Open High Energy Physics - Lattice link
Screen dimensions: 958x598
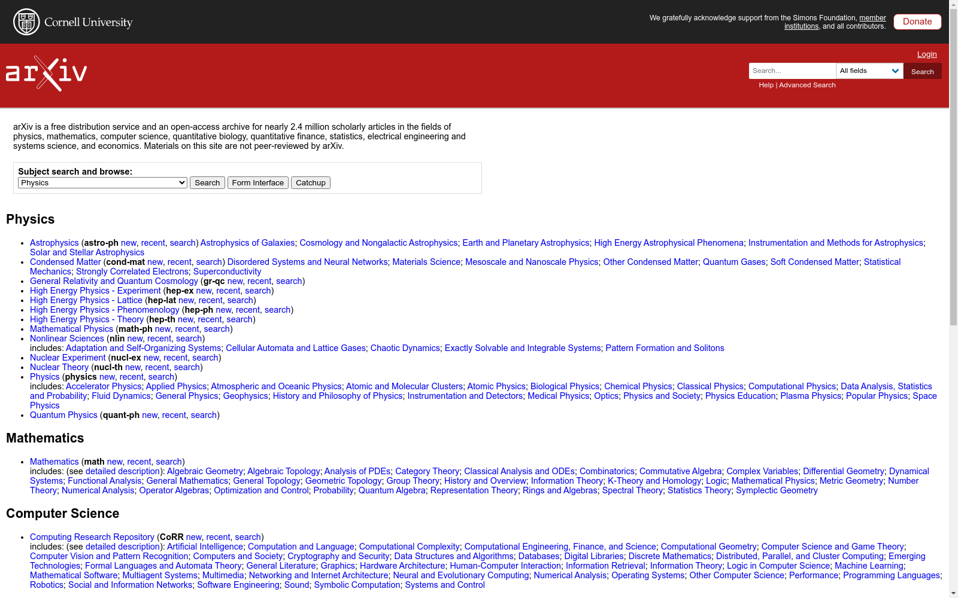point(86,300)
